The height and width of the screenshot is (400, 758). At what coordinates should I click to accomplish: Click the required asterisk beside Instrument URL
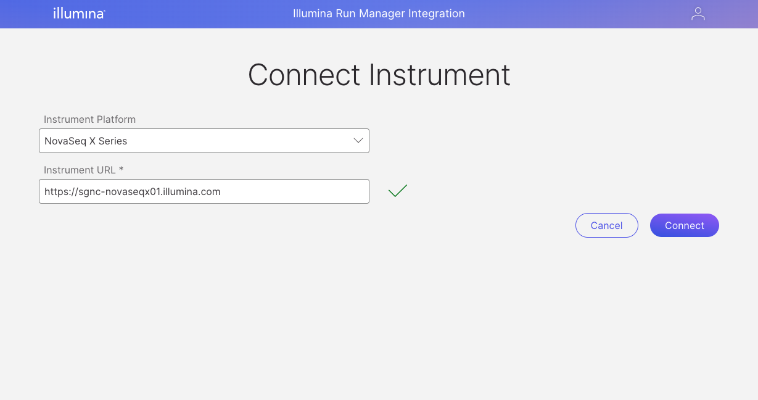(122, 169)
